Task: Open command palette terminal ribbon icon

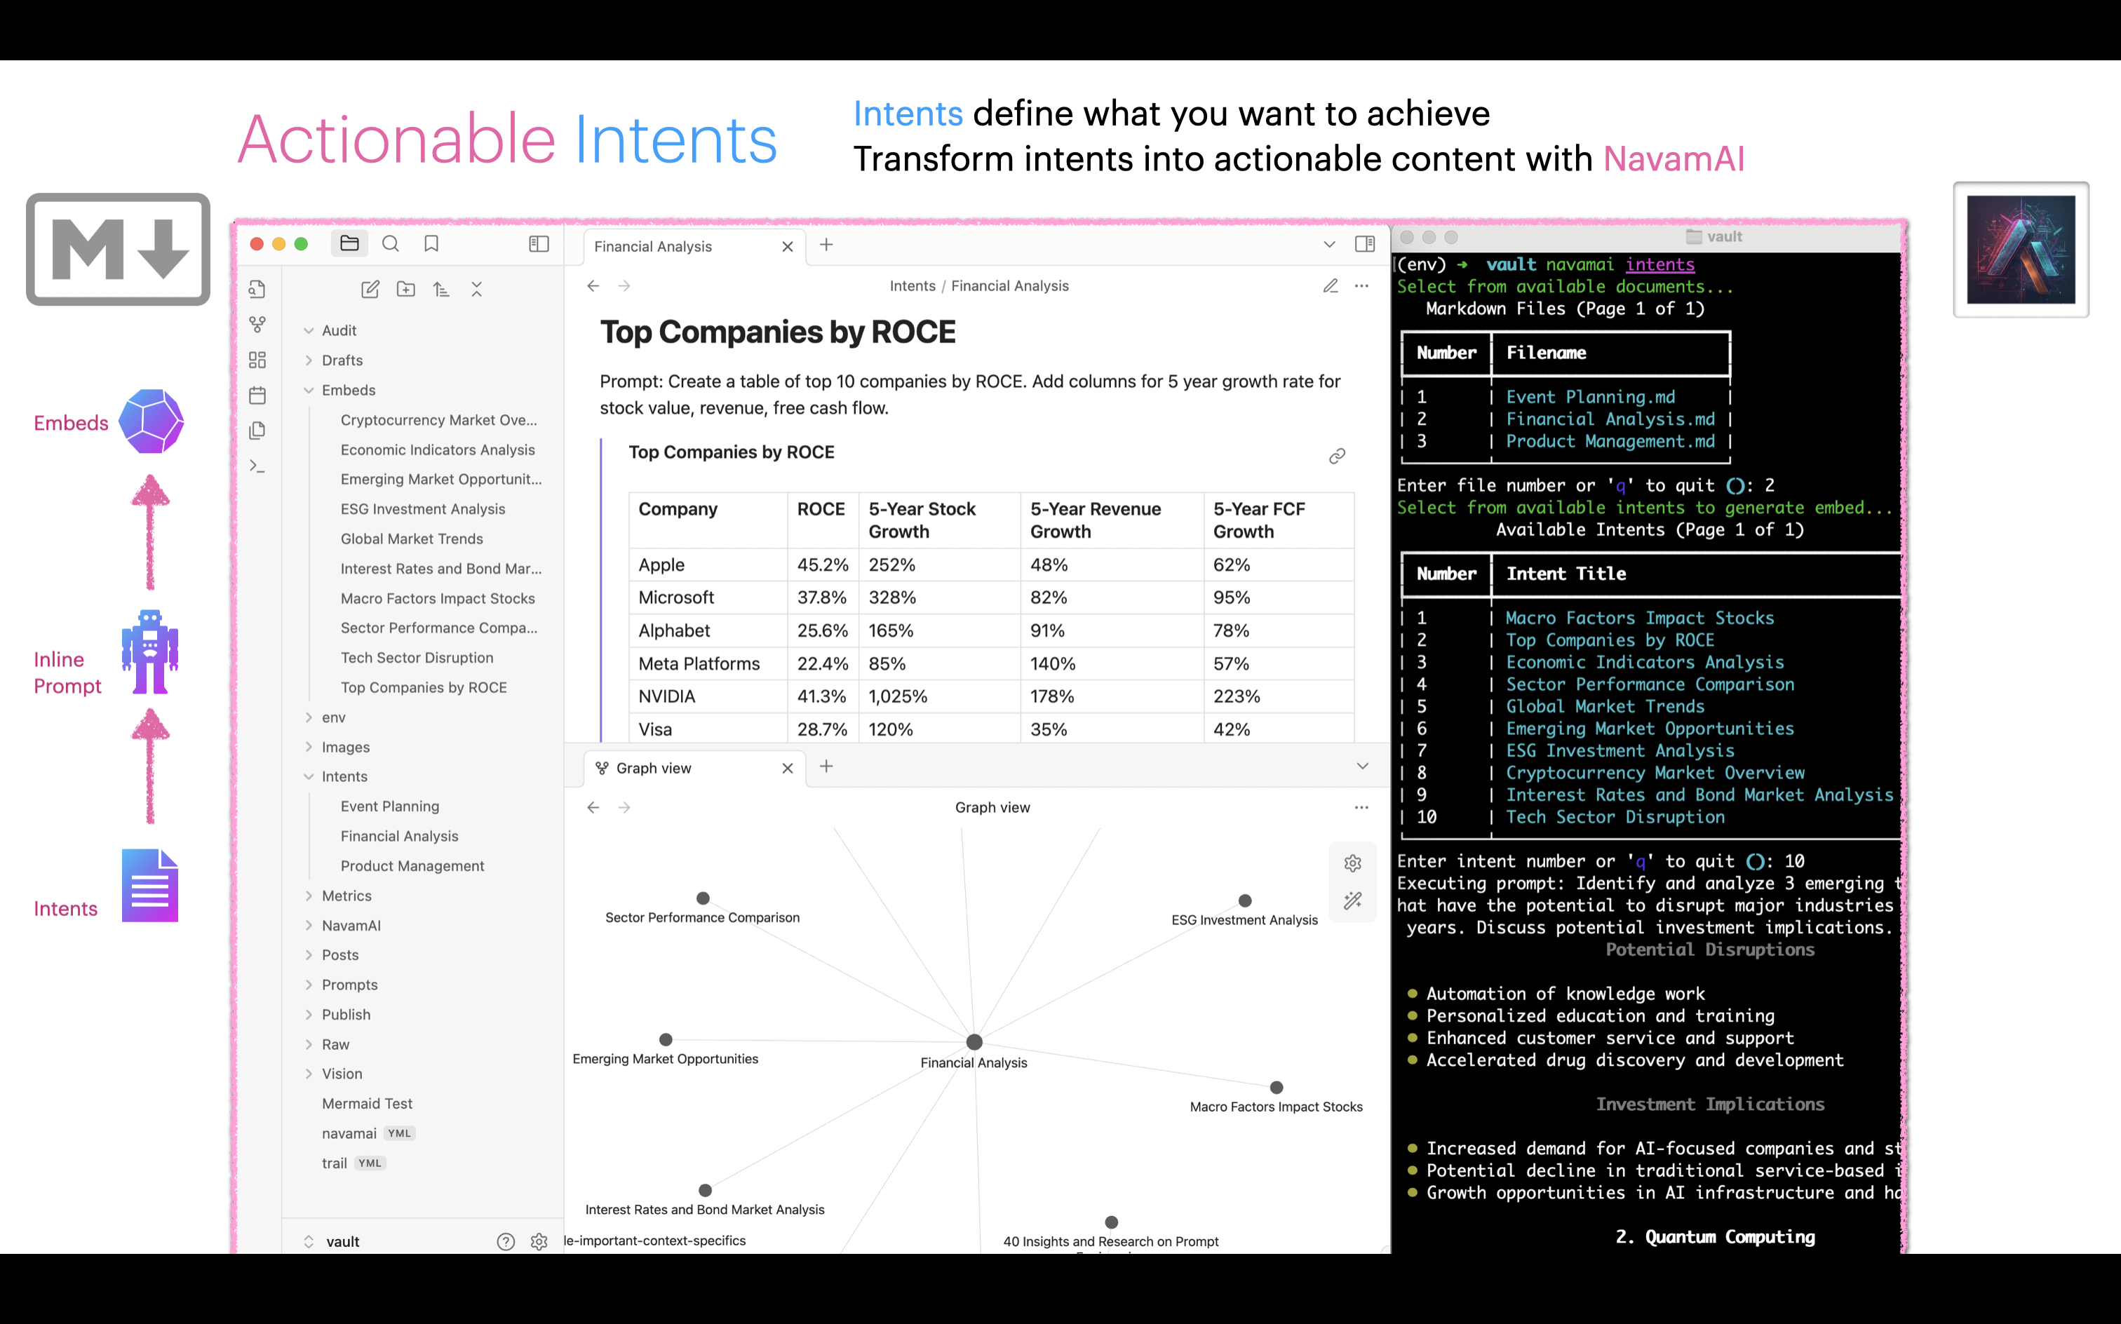Action: click(257, 467)
